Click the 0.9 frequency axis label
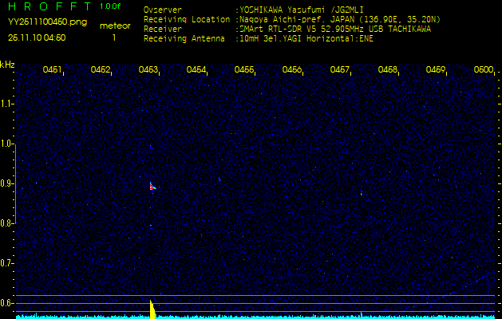Screen dimensions: 502x319 (7, 183)
